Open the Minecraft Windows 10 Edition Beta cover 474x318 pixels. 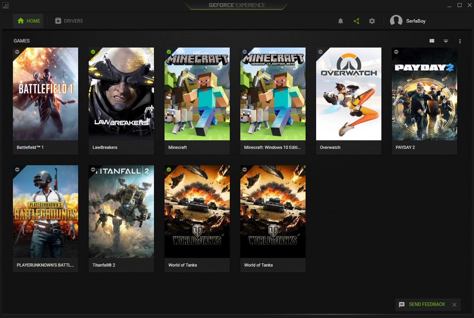point(273,94)
